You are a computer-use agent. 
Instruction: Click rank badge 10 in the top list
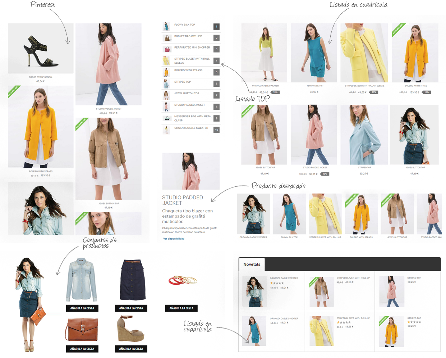click(216, 130)
